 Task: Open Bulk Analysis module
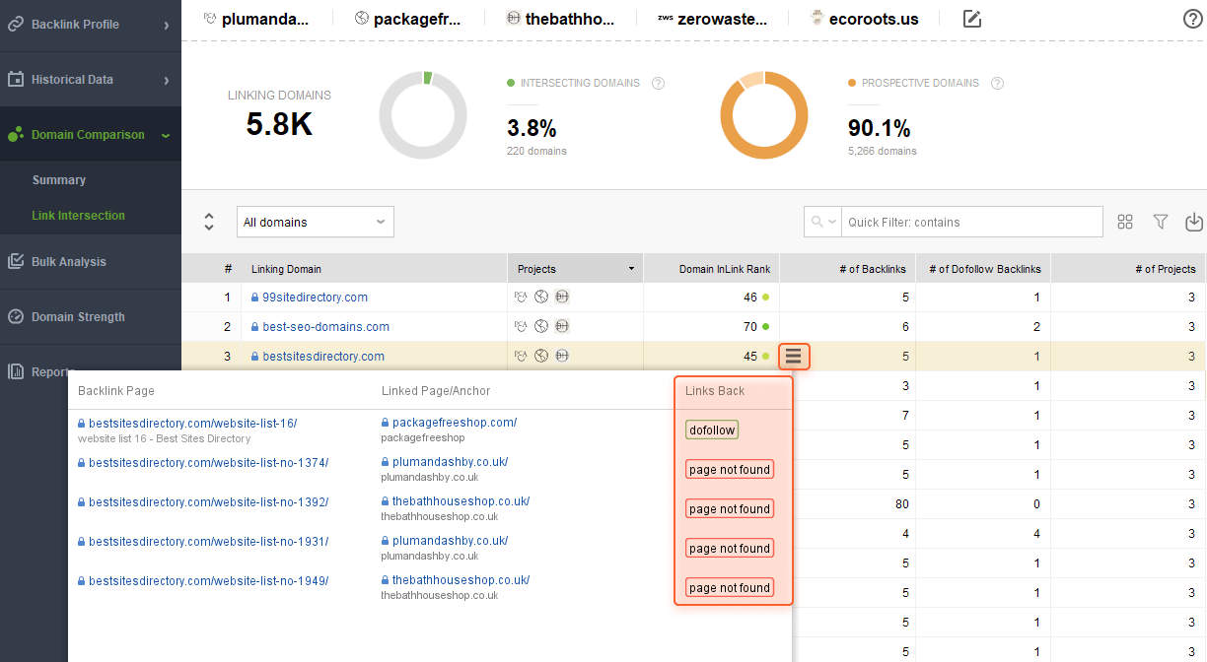click(90, 262)
